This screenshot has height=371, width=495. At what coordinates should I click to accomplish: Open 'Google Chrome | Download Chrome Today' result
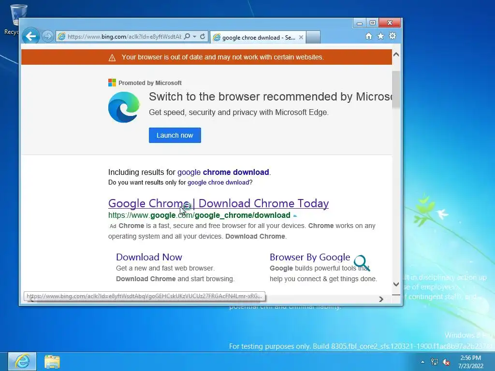(x=218, y=203)
